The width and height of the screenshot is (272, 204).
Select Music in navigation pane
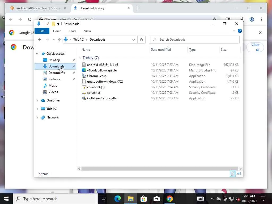point(53,86)
